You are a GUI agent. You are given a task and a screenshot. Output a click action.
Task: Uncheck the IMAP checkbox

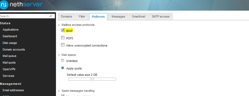click(x=63, y=30)
